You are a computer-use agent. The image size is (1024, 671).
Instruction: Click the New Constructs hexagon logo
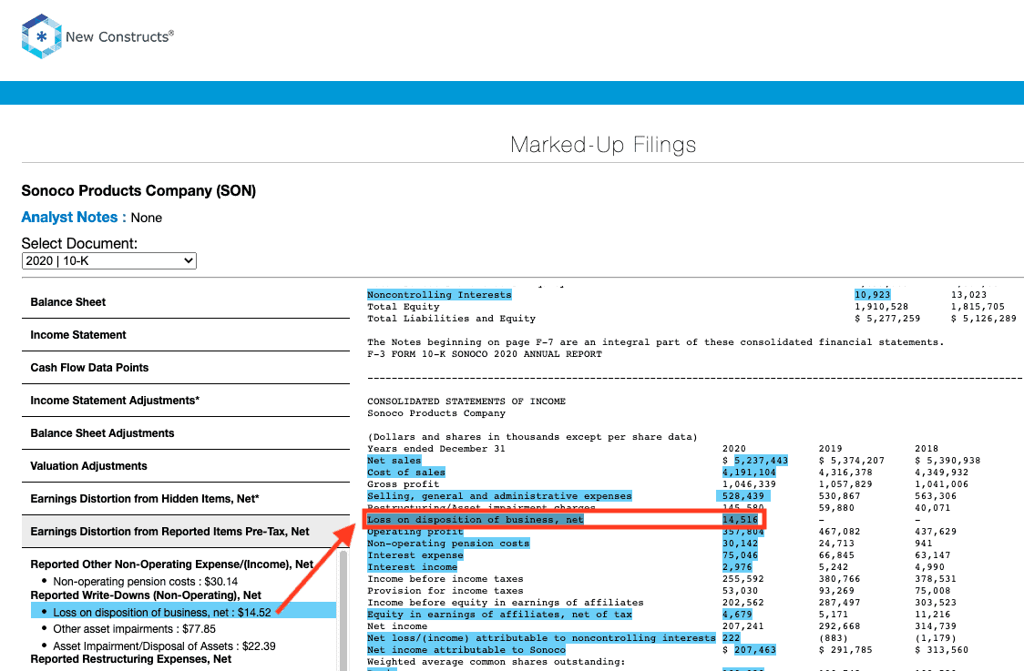click(41, 36)
